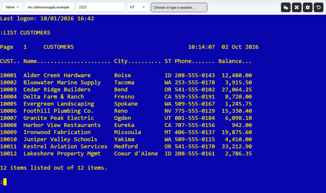
Task: Click balance 6,098.10
Action: pos(238,118)
